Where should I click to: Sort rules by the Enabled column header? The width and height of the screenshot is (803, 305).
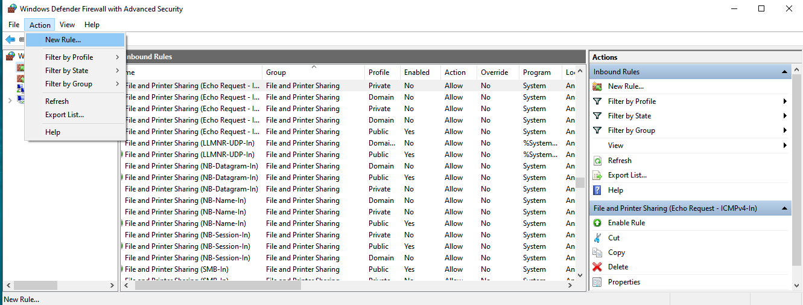tap(421, 72)
